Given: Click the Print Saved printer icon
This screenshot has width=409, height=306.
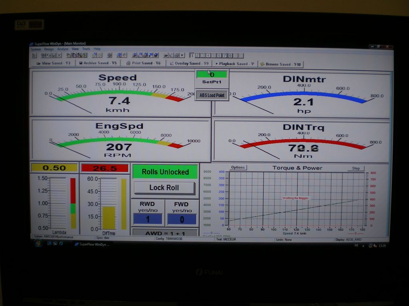Looking at the screenshot, I should pyautogui.click(x=128, y=63).
